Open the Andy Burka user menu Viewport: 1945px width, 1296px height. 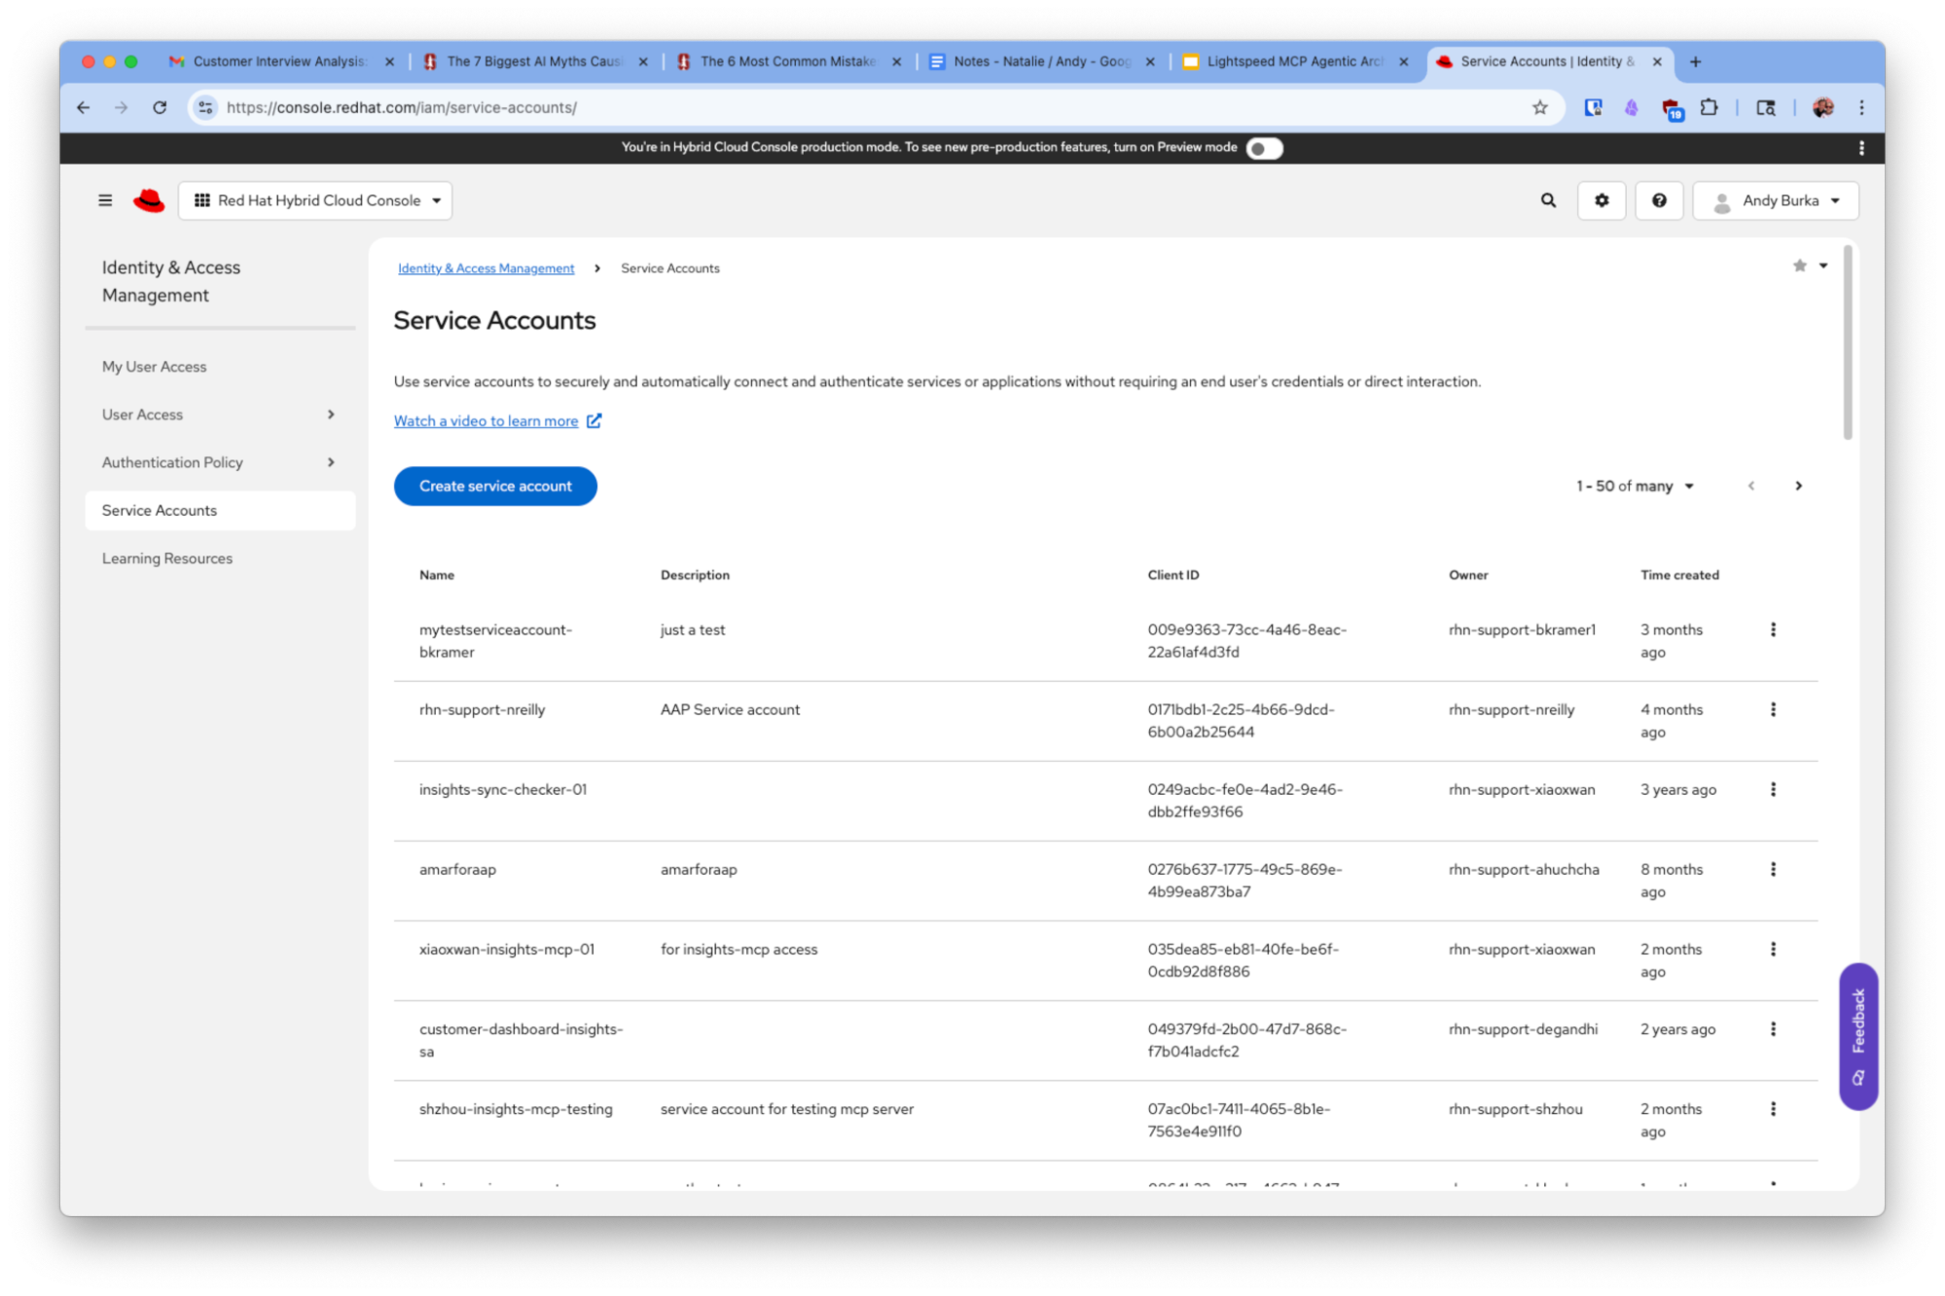click(1776, 200)
